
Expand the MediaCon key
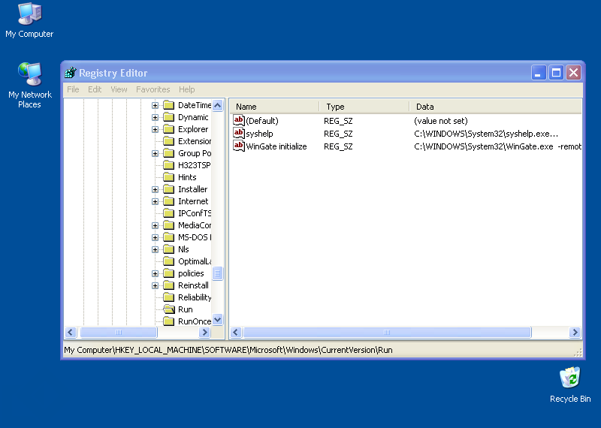click(x=155, y=226)
